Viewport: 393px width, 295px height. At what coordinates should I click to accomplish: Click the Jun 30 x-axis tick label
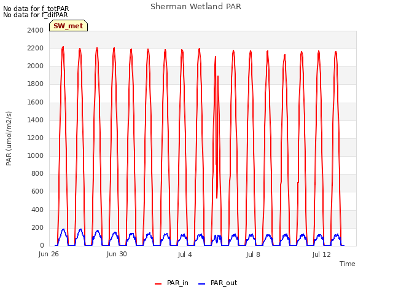tap(117, 254)
